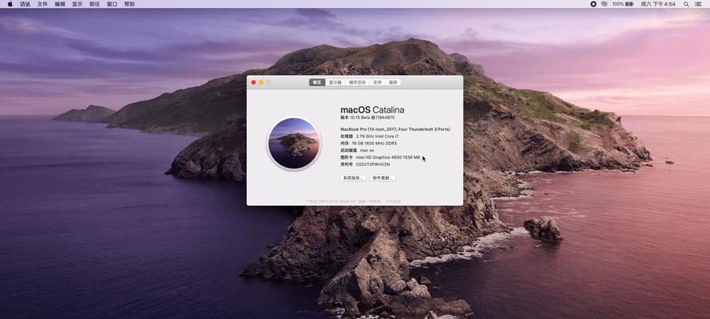Switch to the 支持 support tab
The width and height of the screenshot is (710, 319).
pos(378,83)
